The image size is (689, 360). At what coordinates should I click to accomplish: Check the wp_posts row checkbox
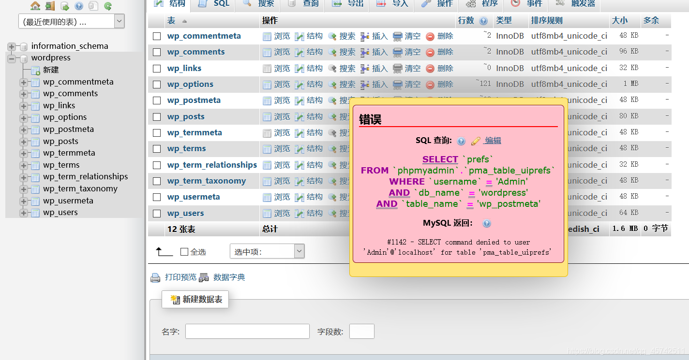tap(157, 117)
